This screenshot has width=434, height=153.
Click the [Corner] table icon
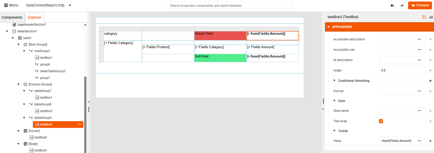25,131
